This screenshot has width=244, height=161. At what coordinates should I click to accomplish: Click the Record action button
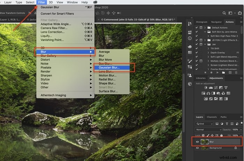(x=211, y=72)
